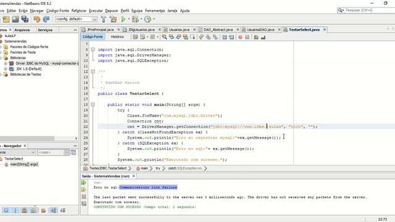Open the Refatorar menu
The width and height of the screenshot is (395, 222).
(79, 11)
